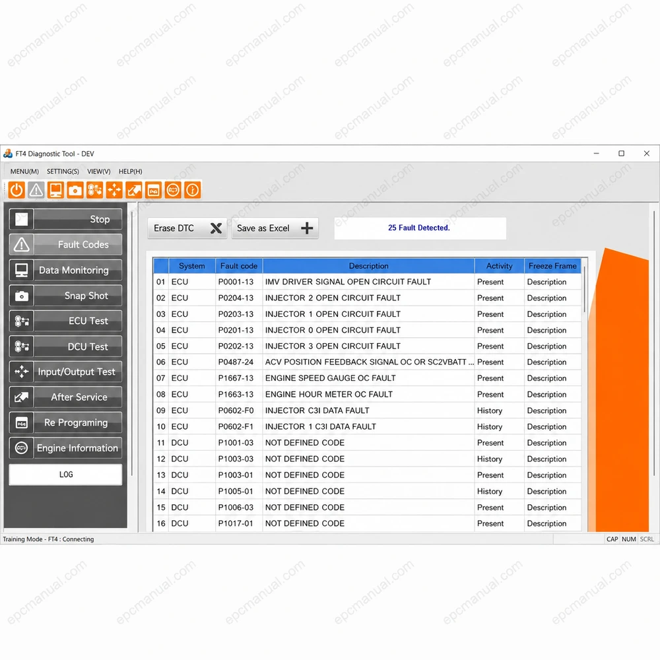
Task: Click the Erase DTC button label
Action: point(174,228)
